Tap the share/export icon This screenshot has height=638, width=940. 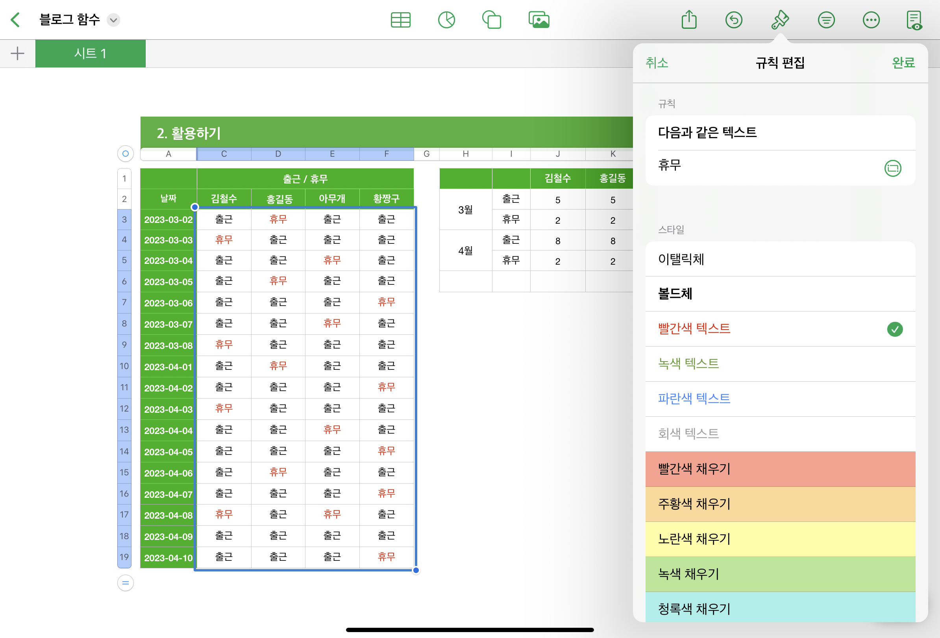tap(689, 20)
